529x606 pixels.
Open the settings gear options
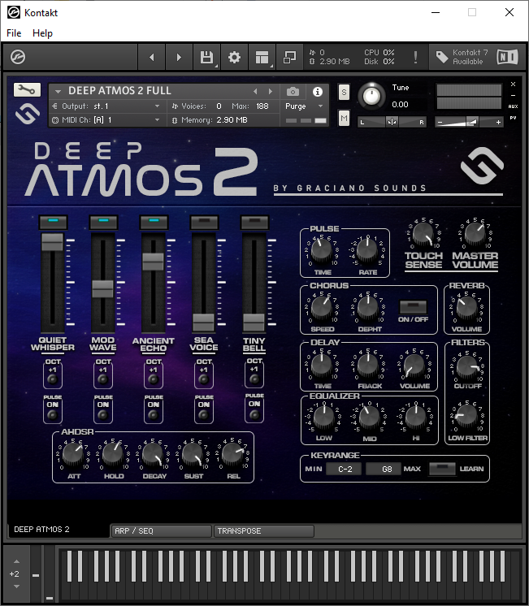234,57
